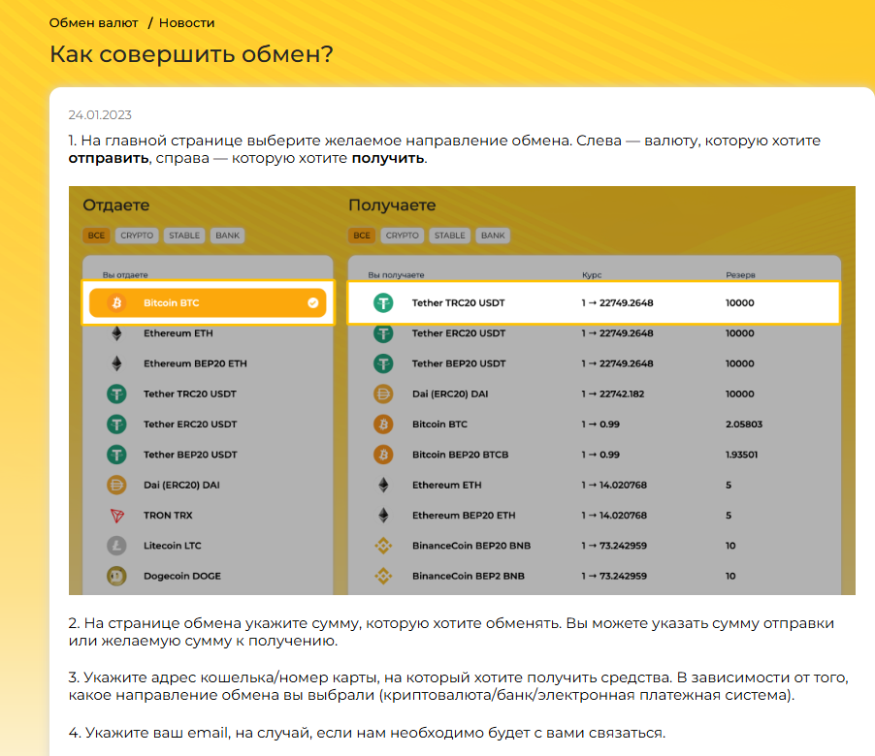Activate the ВСЕ filter under Получаете
The height and width of the screenshot is (756, 875).
click(362, 236)
